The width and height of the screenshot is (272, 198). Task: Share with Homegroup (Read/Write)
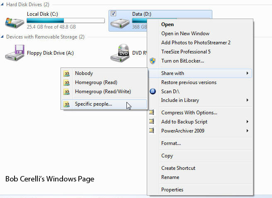104,92
